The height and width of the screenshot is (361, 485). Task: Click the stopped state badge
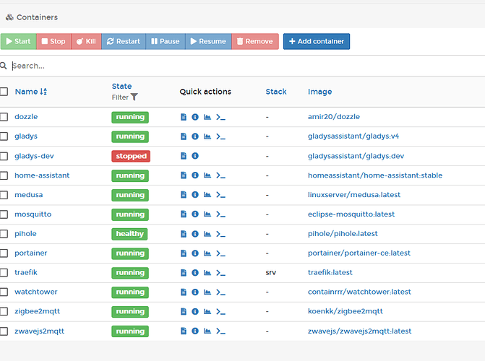click(131, 156)
